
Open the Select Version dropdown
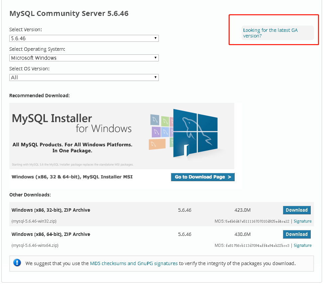(84, 38)
